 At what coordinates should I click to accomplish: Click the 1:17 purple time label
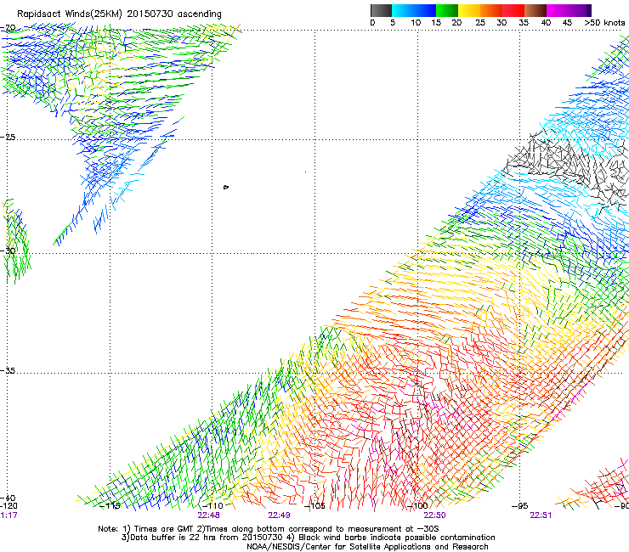click(x=8, y=515)
